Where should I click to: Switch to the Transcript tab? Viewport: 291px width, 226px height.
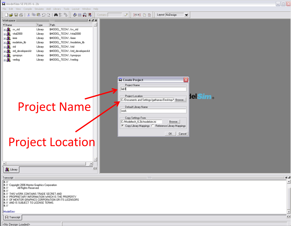pyautogui.click(x=13, y=217)
